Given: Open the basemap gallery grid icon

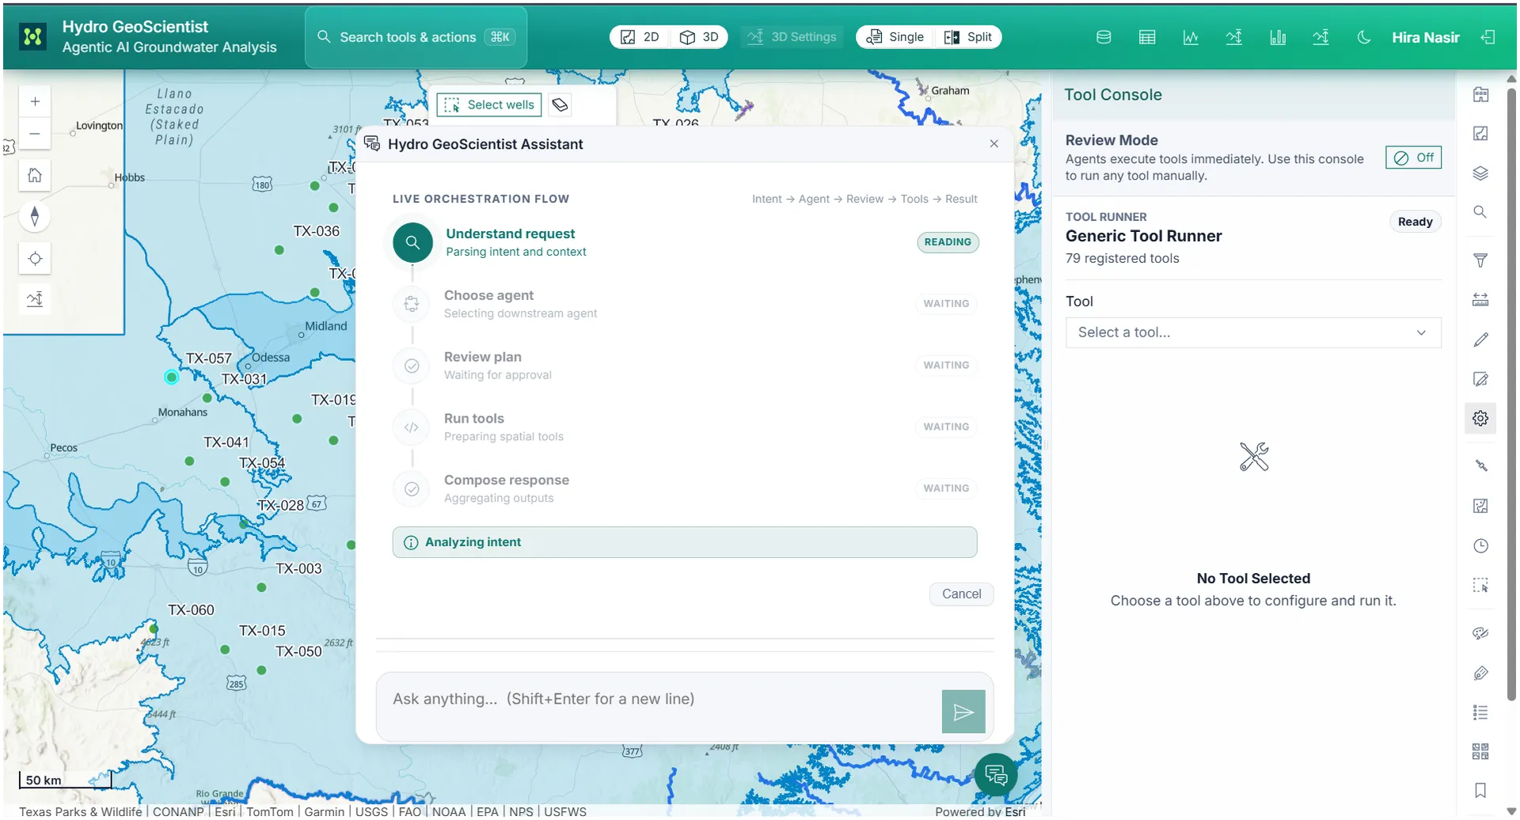Looking at the screenshot, I should tap(1480, 751).
